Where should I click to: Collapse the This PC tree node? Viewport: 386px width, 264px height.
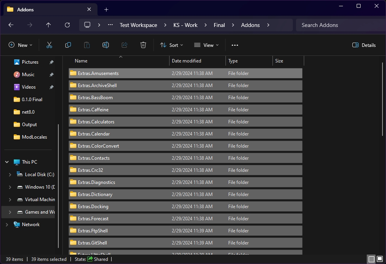pyautogui.click(x=7, y=162)
